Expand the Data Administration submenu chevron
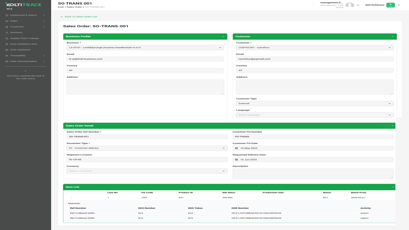Screen dimensions: 409x230 44,61
